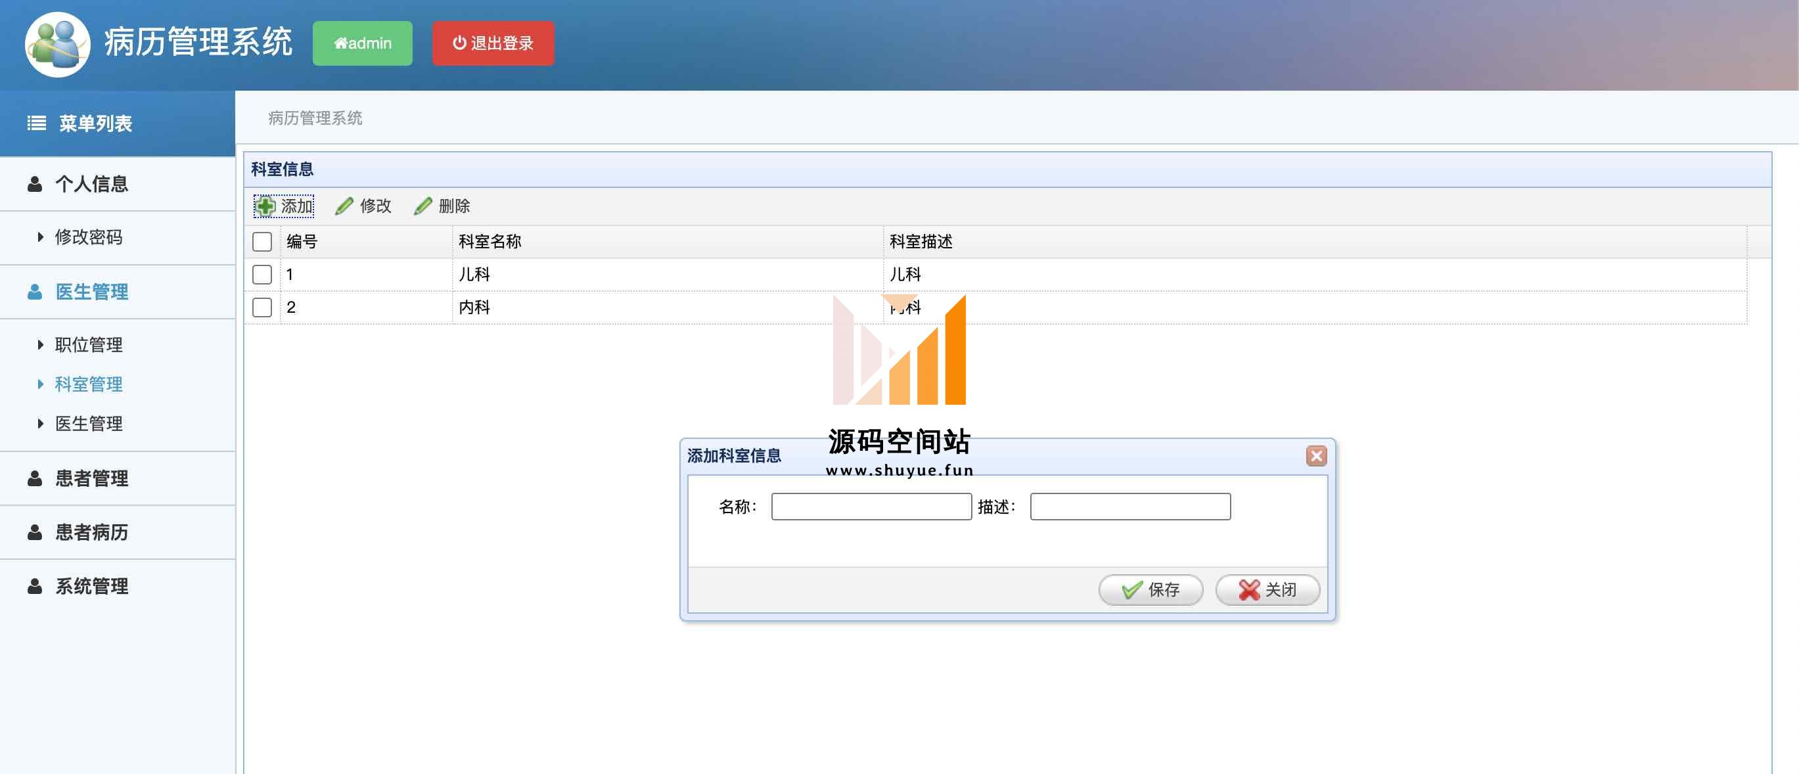This screenshot has height=774, width=1799.
Task: Click the number 2 cell
Action: (x=366, y=307)
